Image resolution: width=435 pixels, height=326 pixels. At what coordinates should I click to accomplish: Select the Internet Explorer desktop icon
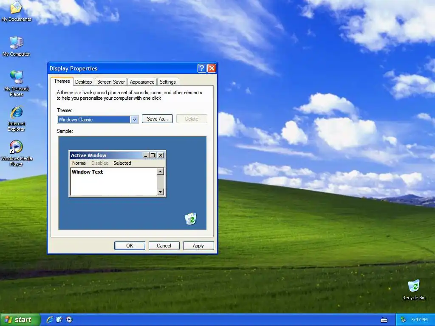[17, 118]
